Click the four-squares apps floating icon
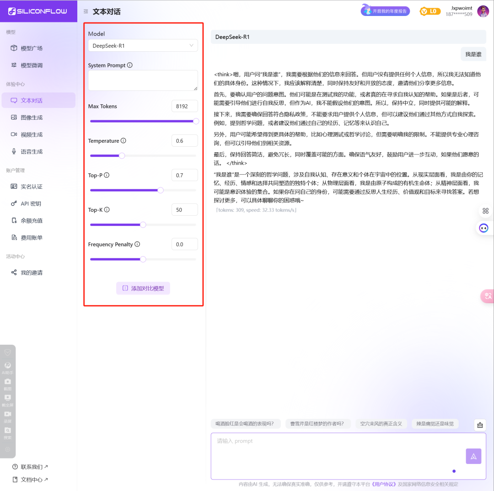494x491 pixels. tap(485, 211)
